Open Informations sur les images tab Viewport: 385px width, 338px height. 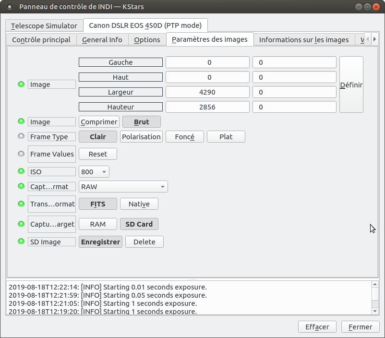[304, 39]
